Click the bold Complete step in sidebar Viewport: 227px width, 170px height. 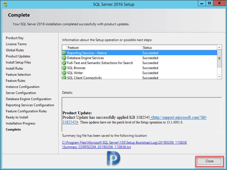pos(13,130)
